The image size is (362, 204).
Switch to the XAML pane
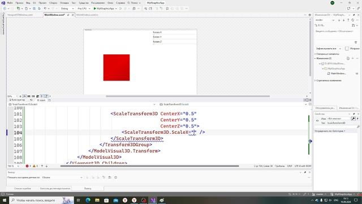41,100
